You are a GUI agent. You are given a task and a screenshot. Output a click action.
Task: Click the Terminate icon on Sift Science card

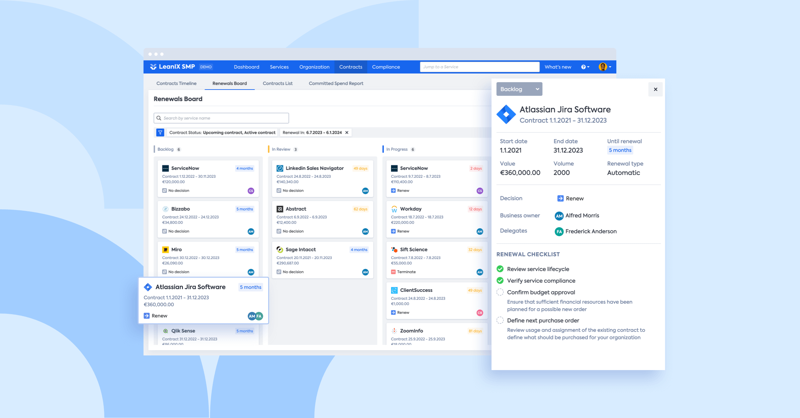point(393,272)
